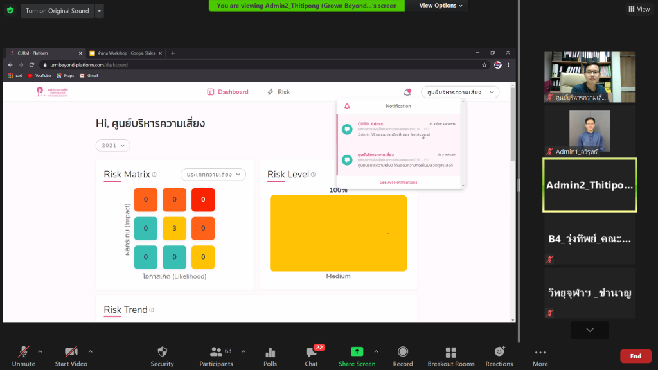This screenshot has height=370, width=658.
Task: Click the red matrix cell
Action: 203,200
